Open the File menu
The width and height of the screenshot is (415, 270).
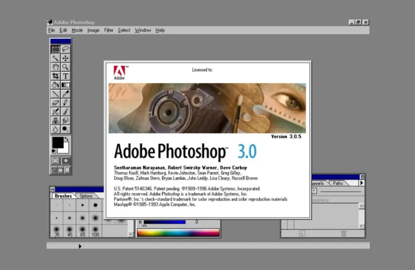coord(51,30)
